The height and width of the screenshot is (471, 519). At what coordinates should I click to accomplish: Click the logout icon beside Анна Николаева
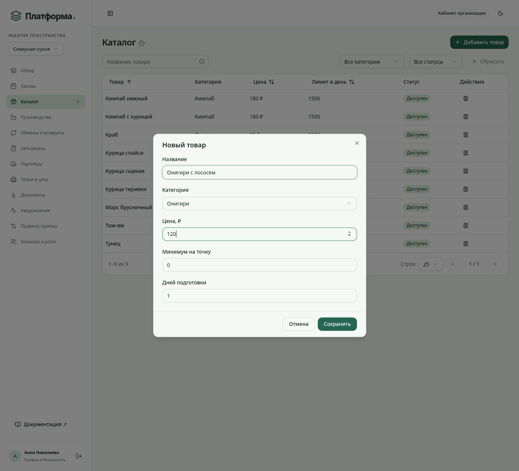click(x=79, y=456)
